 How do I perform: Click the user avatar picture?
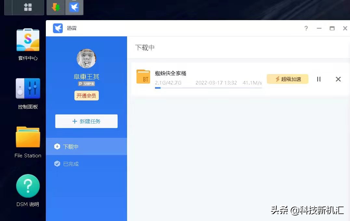86,58
